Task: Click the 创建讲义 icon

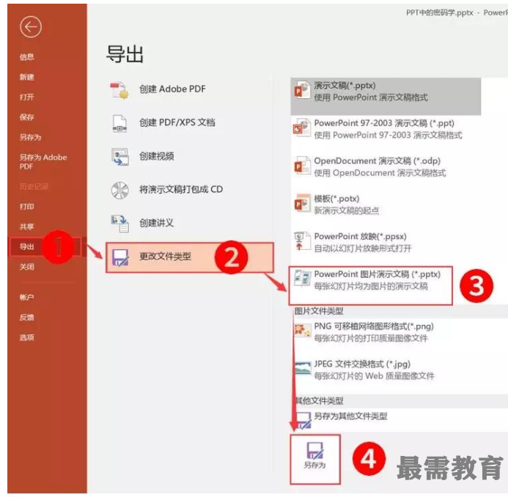Action: tap(120, 224)
